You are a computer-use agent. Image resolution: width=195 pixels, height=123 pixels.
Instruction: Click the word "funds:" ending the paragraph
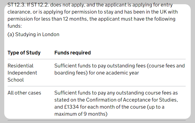coord(14,26)
